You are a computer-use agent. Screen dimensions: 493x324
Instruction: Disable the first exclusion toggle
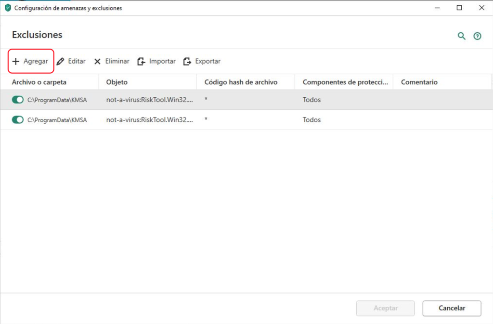pyautogui.click(x=18, y=100)
